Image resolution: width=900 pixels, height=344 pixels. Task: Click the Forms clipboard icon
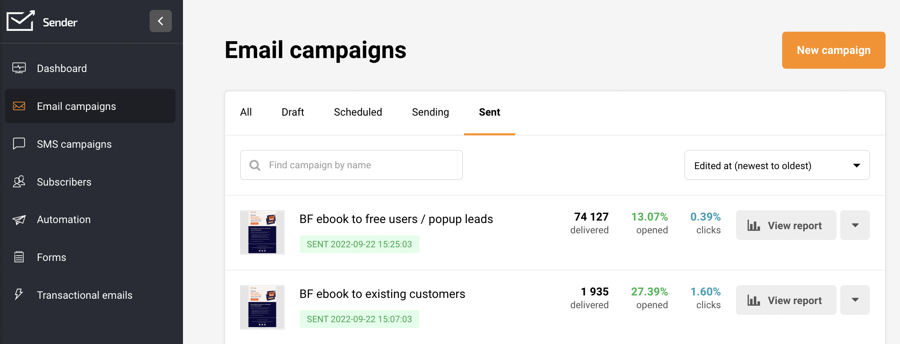(19, 257)
